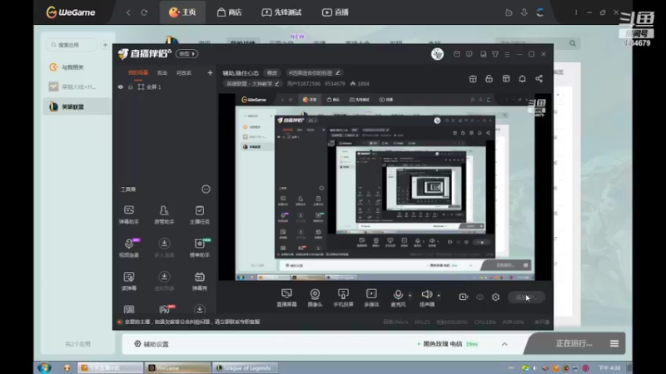Open the 主播任务 streamer tasks tool

tap(199, 214)
